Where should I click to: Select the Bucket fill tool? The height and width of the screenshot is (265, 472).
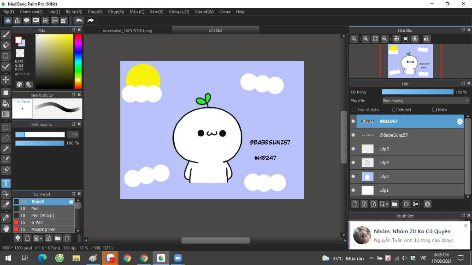6,104
